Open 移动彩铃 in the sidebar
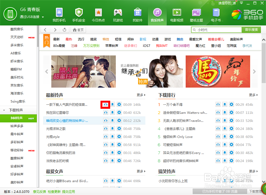The height and width of the screenshot is (195, 266). (17, 150)
